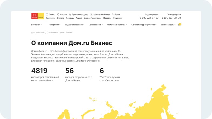Call support number 8 800 333-90-00
Image resolution: width=212 pixels, height=119 pixels.
pos(171,18)
